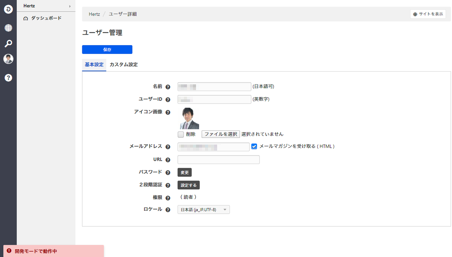Screen dimensions: 452x257
Task: Click the パスワード 変更 button
Action: 185,172
